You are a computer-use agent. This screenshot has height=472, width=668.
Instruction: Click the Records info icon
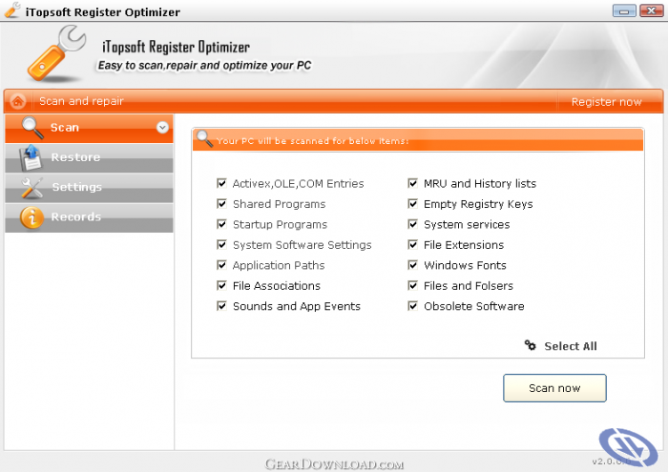(x=31, y=217)
